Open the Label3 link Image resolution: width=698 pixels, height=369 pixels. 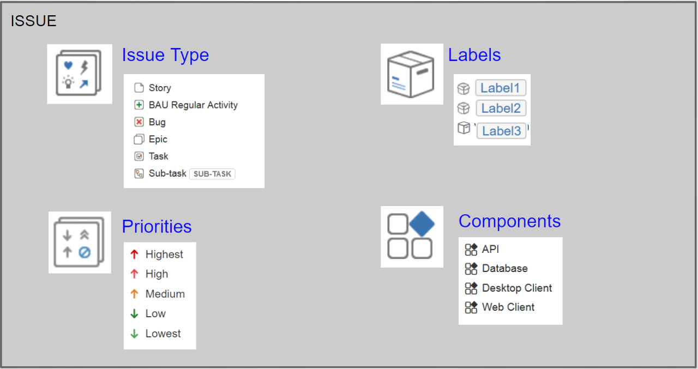pos(501,130)
